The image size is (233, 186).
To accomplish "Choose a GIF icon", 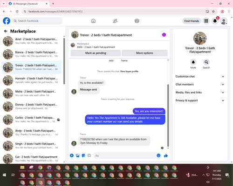I will click(89, 155).
